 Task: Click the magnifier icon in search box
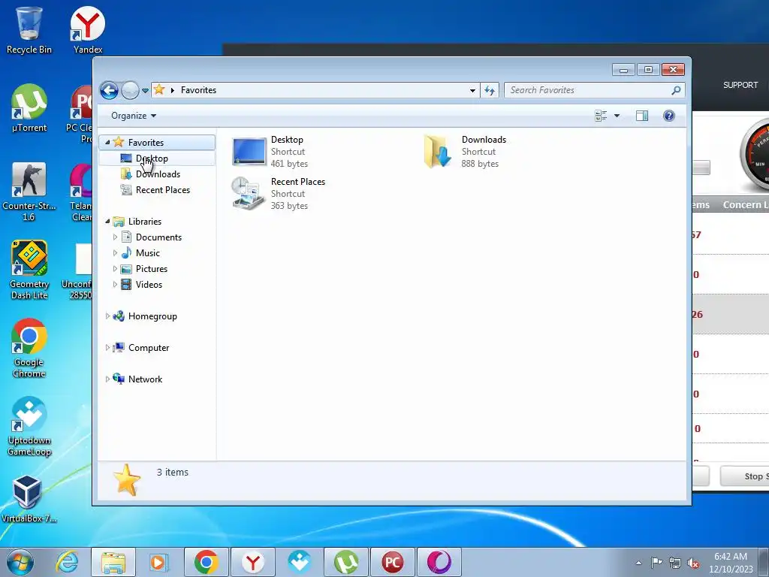coord(676,90)
